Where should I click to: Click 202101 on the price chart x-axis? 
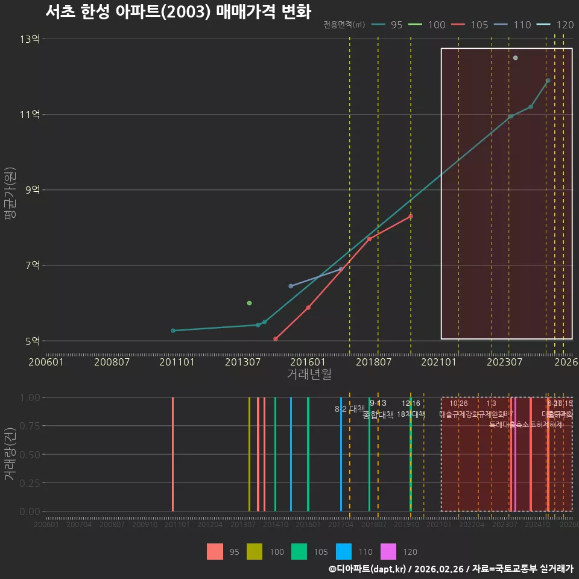[438, 362]
